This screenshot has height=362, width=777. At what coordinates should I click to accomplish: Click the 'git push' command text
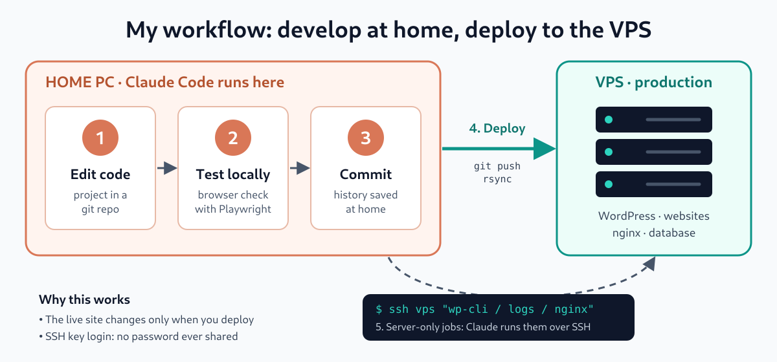point(497,166)
